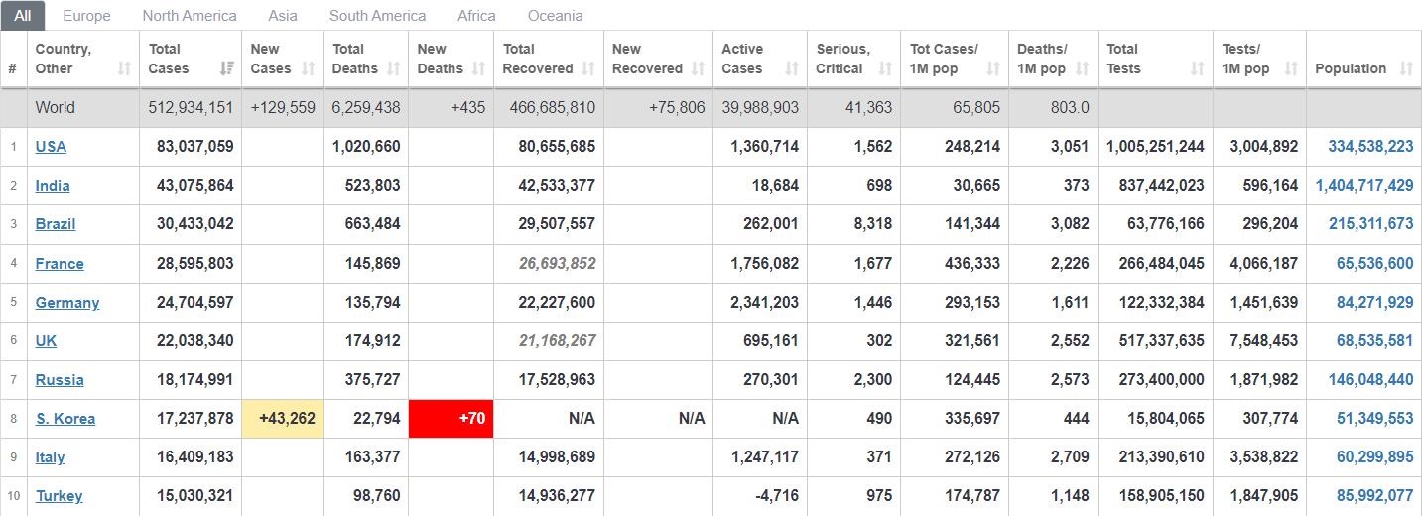Image resolution: width=1422 pixels, height=516 pixels.
Task: Click the Total Tests sort arrows
Action: coord(1198,68)
